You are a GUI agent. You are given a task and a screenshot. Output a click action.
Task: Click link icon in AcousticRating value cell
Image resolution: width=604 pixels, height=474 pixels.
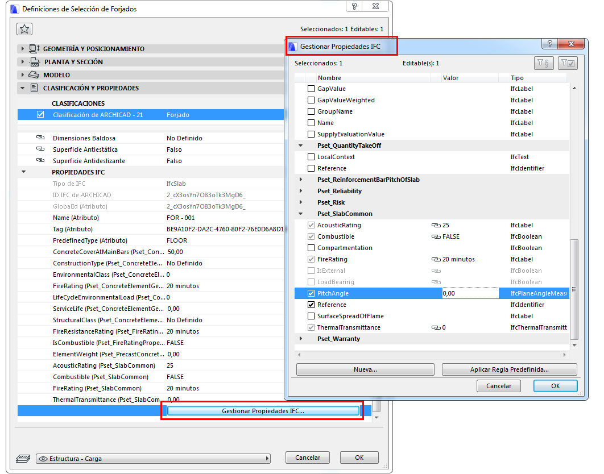click(x=436, y=225)
